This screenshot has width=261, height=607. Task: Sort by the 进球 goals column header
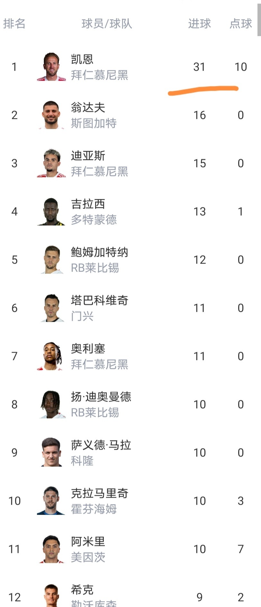[199, 23]
